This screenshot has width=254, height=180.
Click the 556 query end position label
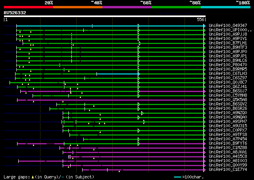point(200,19)
